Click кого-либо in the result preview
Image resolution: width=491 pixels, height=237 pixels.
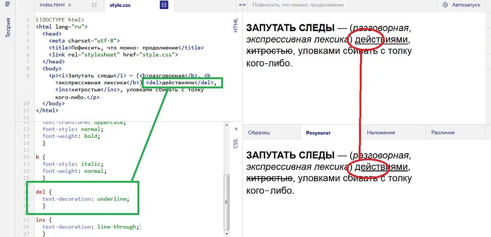point(270,191)
